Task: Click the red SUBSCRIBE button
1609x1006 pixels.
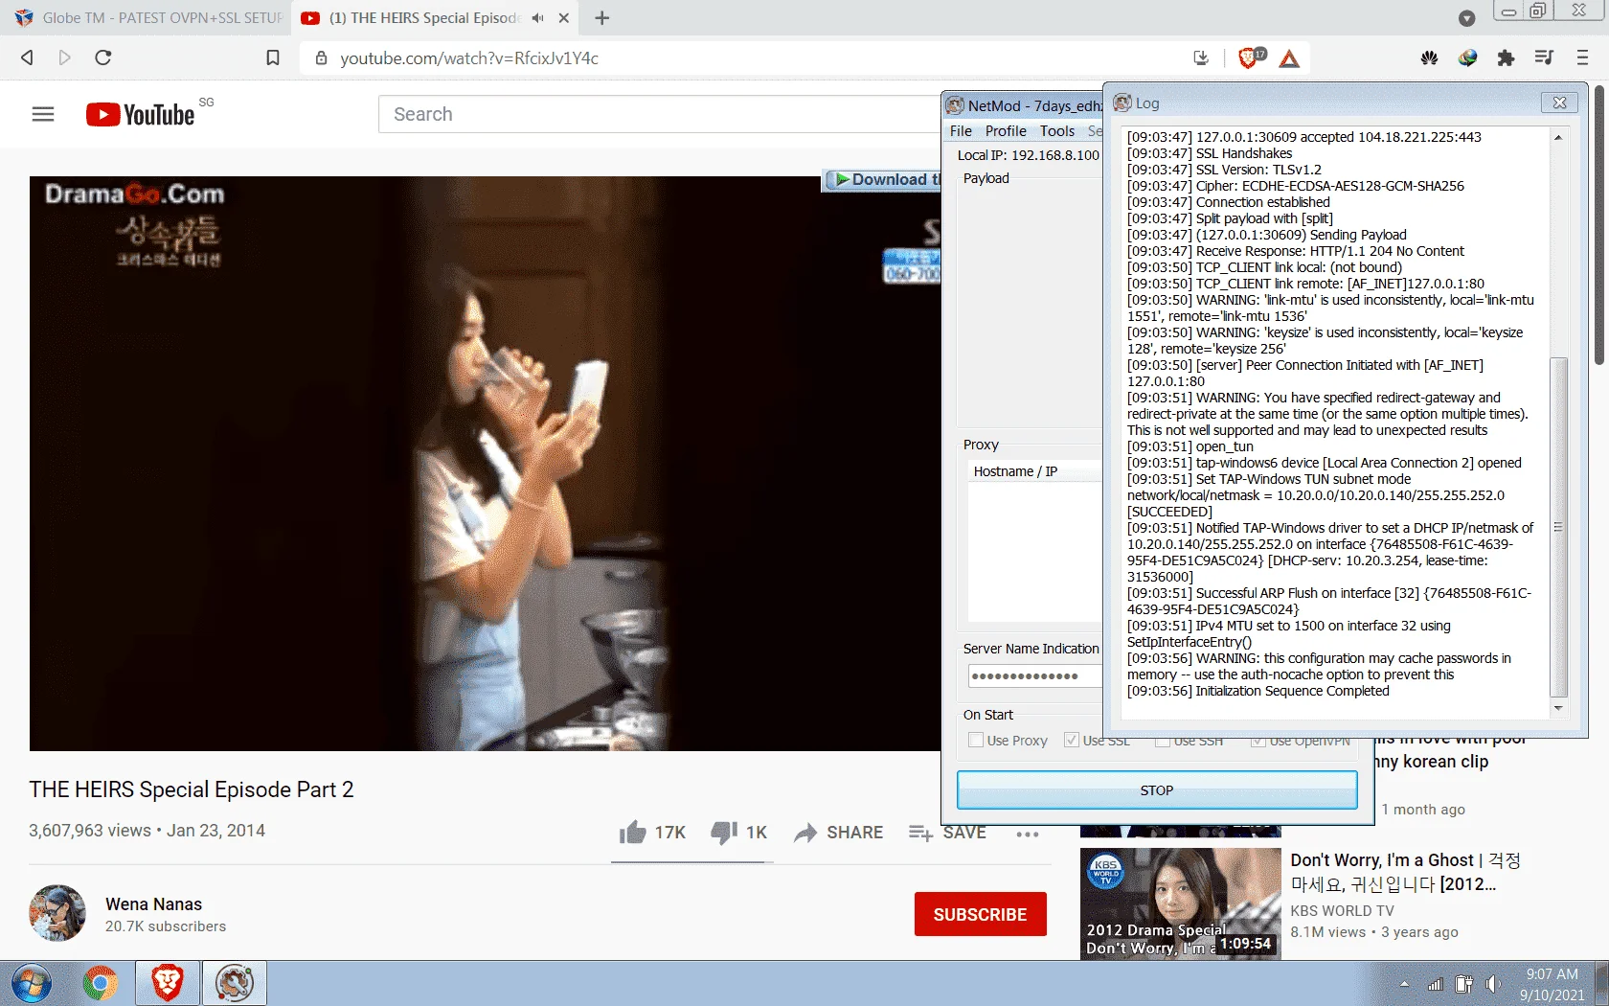Action: (980, 914)
